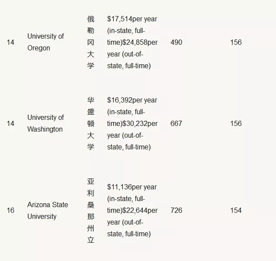Click score 156 in the Oregon row
This screenshot has height=261, width=276.
point(236,42)
